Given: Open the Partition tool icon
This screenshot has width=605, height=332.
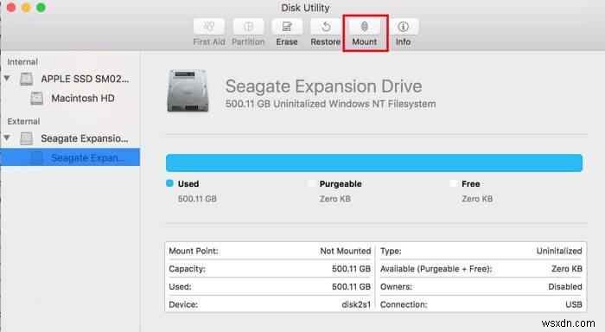Looking at the screenshot, I should click(248, 27).
